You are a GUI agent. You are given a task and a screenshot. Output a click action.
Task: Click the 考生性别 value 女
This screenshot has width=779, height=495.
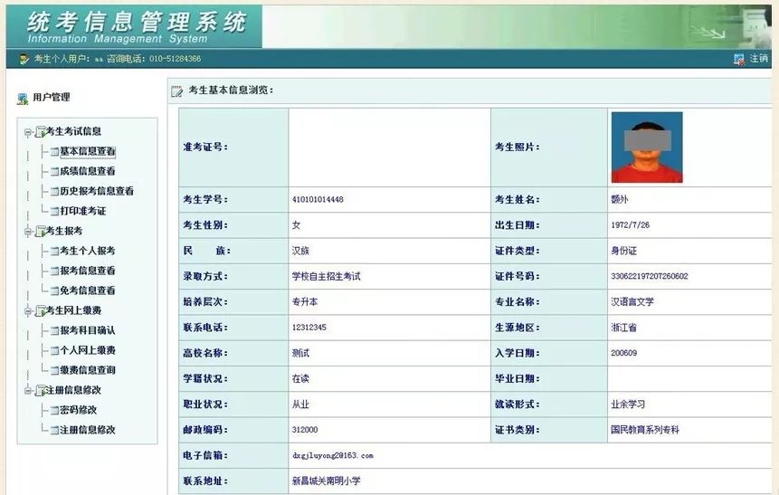tap(296, 225)
